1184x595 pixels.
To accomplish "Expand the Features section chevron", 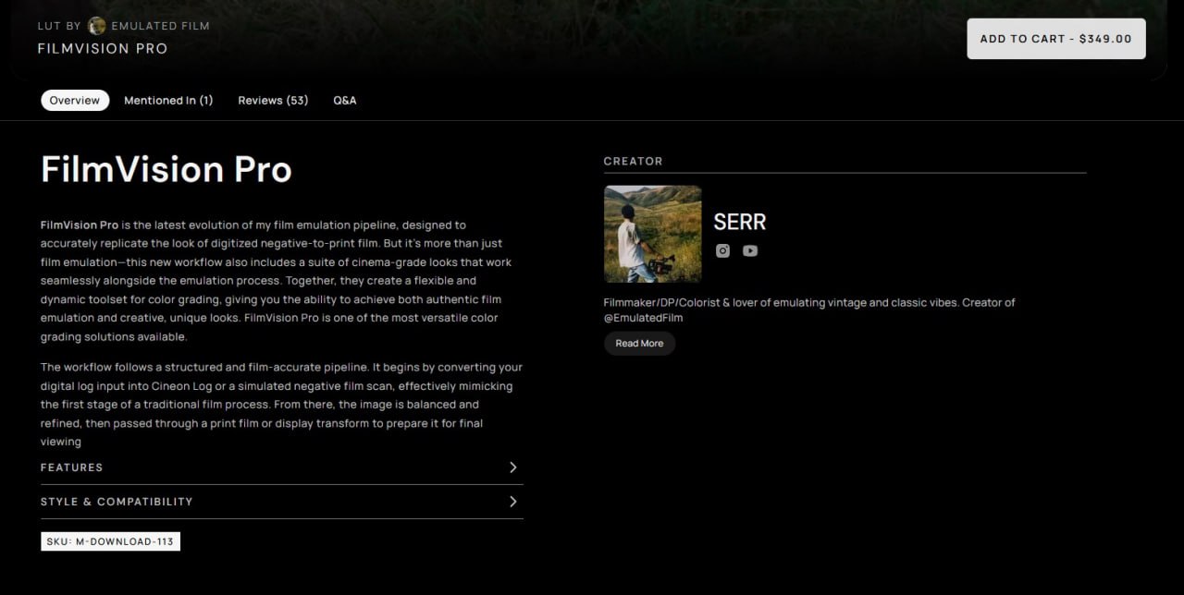I will tap(513, 467).
